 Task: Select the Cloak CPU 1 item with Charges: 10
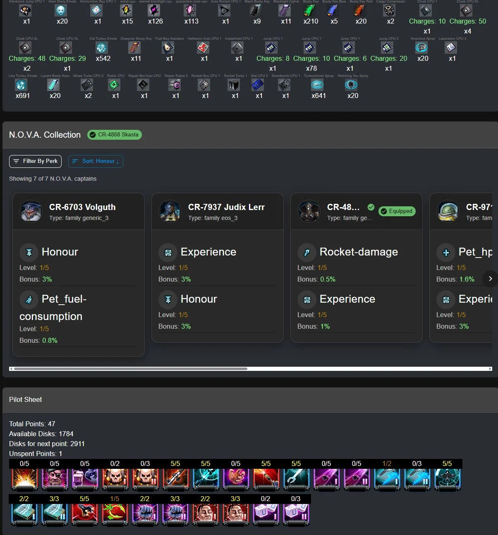pyautogui.click(x=426, y=10)
